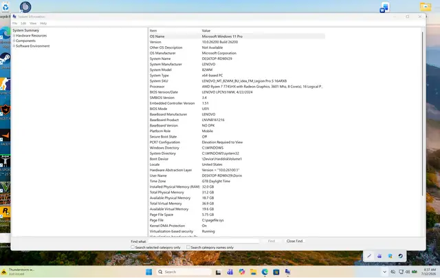Open File Explorer from the taskbar
Screen dimensions: 440x278
click(254, 272)
